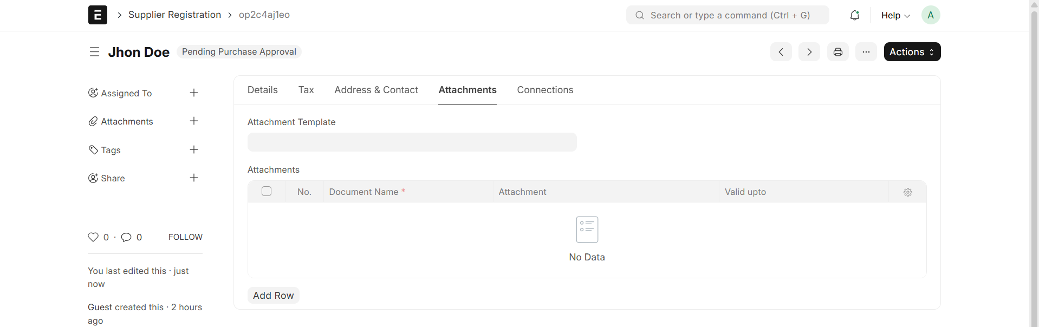
Task: Switch to the Tax tab
Action: pos(306,90)
